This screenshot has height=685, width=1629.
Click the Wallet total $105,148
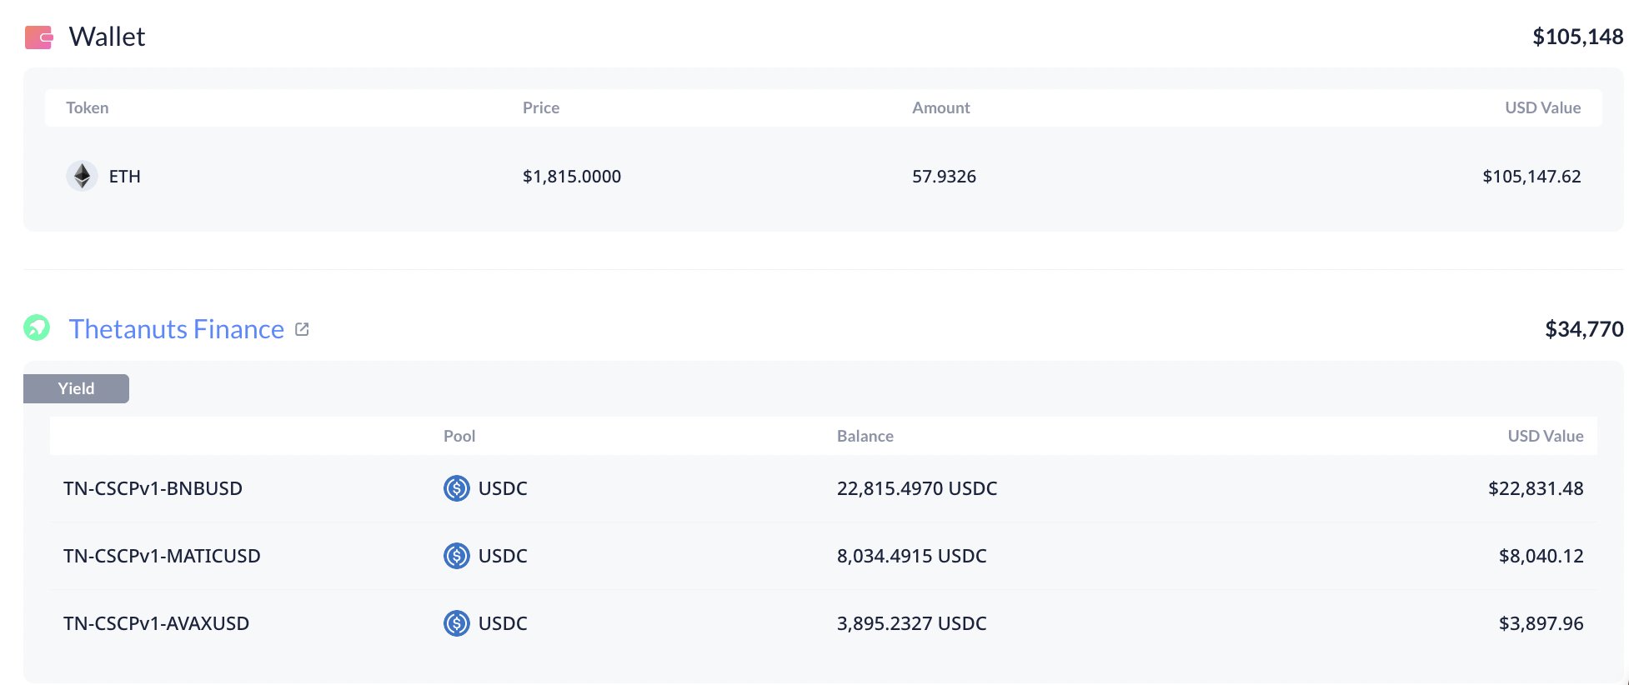[1578, 37]
